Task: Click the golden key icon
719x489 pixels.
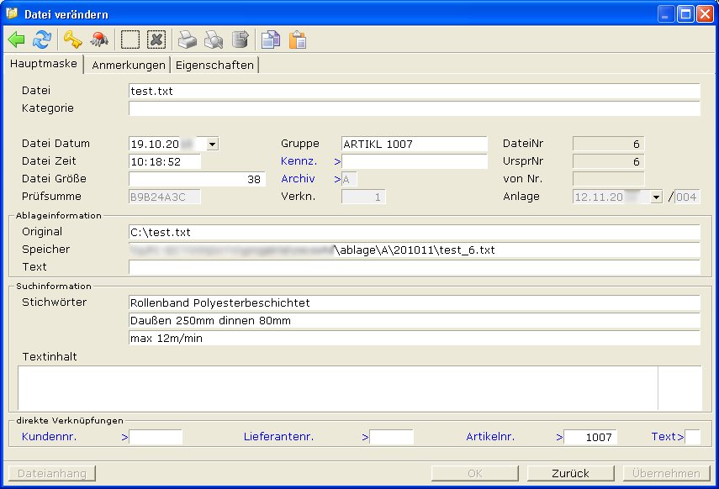Action: [73, 39]
